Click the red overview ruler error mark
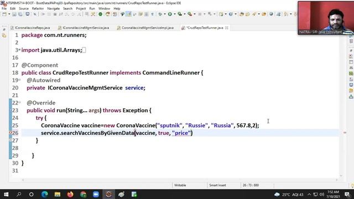Screen dimensions: 354x199 [345, 133]
